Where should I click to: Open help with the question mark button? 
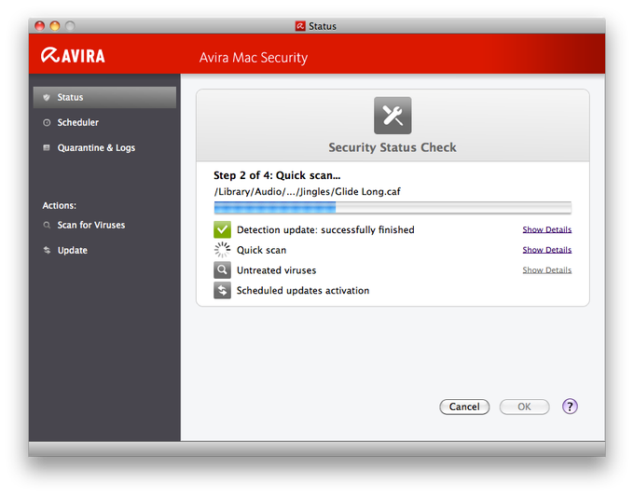(570, 406)
